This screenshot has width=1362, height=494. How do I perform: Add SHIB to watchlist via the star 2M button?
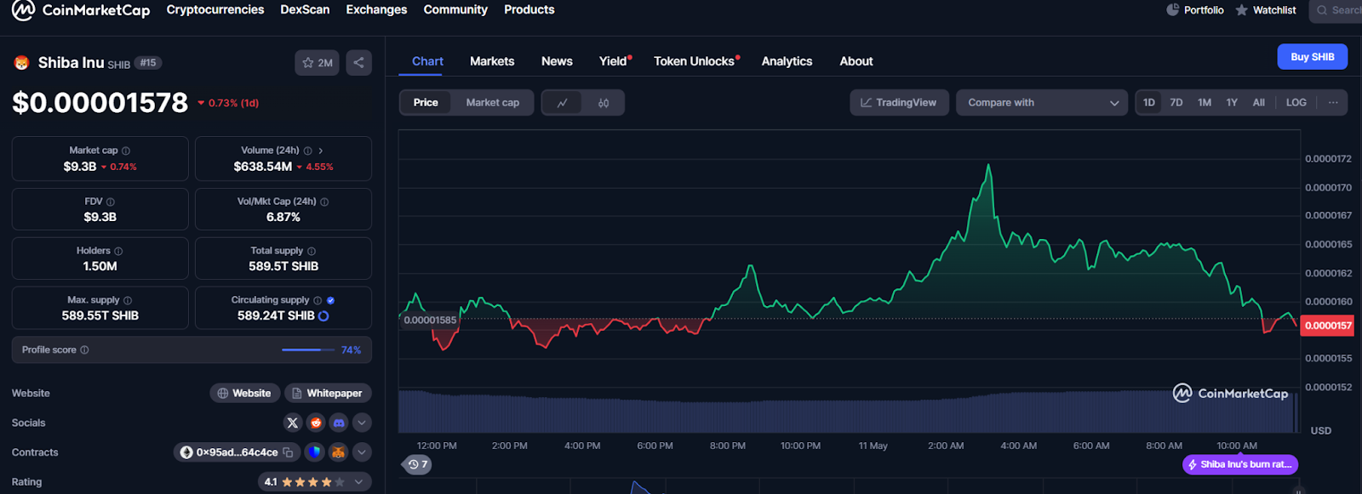pos(318,63)
